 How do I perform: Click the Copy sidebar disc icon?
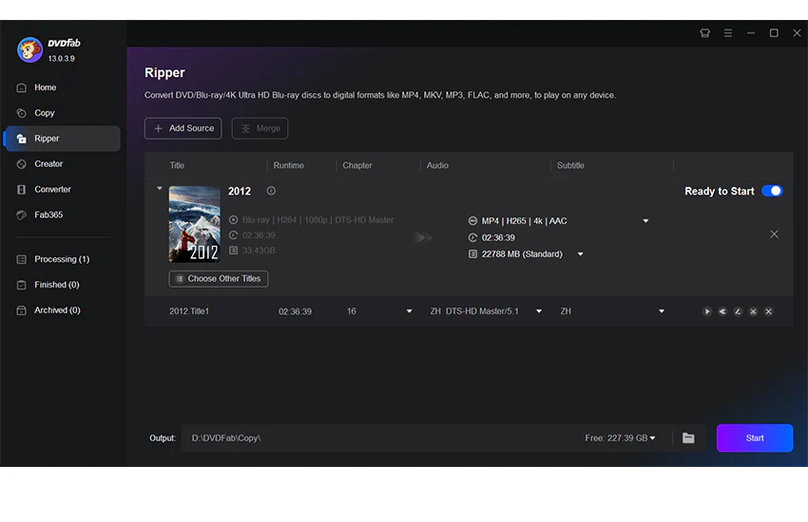pyautogui.click(x=22, y=113)
